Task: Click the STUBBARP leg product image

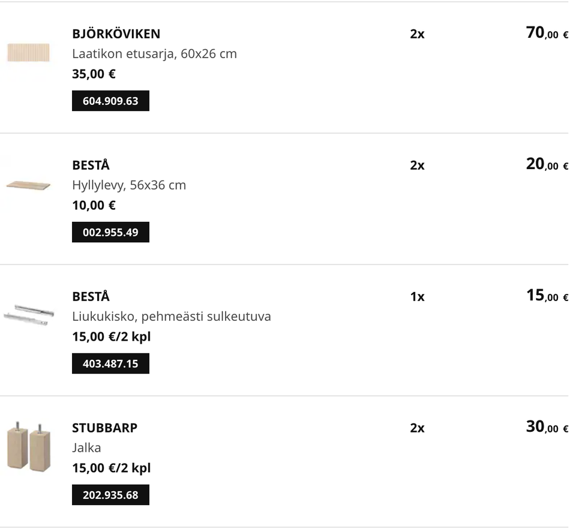Action: pyautogui.click(x=28, y=447)
